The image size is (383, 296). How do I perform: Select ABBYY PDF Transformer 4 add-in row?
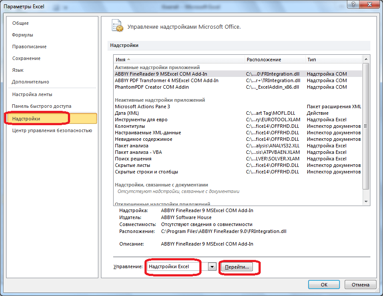click(x=238, y=80)
